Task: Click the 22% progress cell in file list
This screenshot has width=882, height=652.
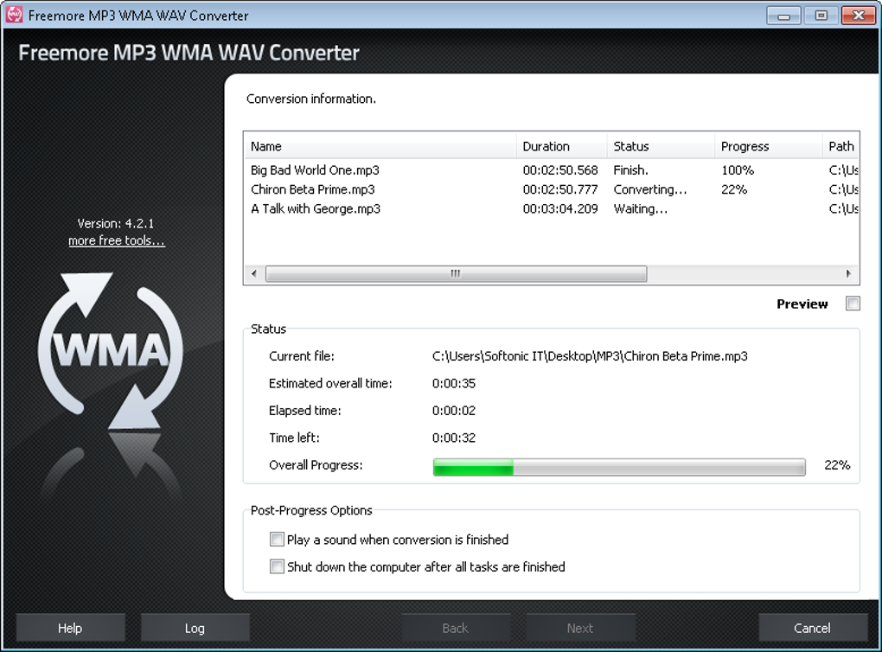Action: (734, 189)
